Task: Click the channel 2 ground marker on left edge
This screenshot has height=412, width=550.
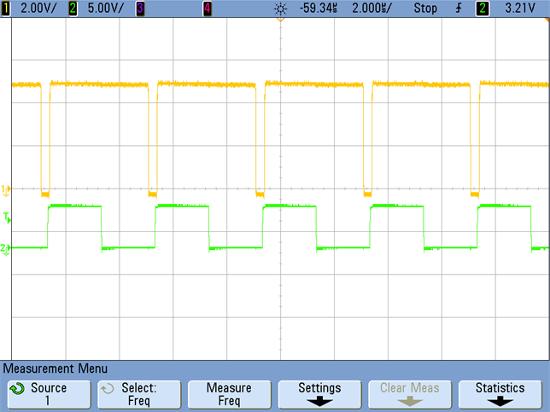Action: click(x=5, y=247)
